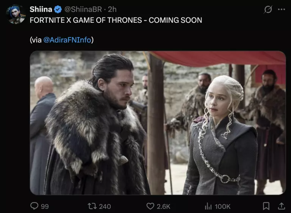Click the 2.6K likes count
The image size is (291, 213).
pyautogui.click(x=163, y=206)
